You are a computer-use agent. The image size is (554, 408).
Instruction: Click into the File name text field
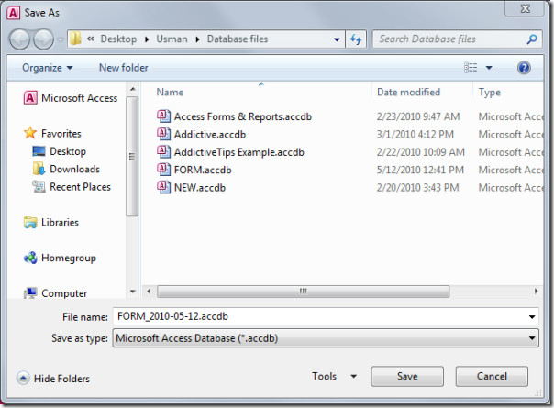coord(320,316)
